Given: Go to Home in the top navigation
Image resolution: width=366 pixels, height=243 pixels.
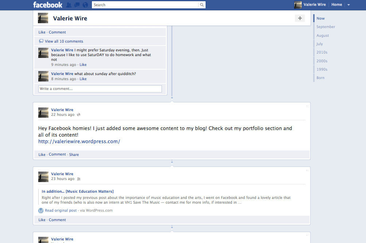Looking at the screenshot, I should point(336,5).
